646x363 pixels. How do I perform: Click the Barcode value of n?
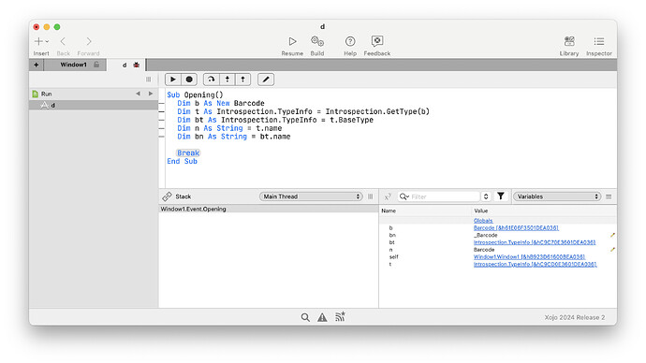[x=484, y=250]
